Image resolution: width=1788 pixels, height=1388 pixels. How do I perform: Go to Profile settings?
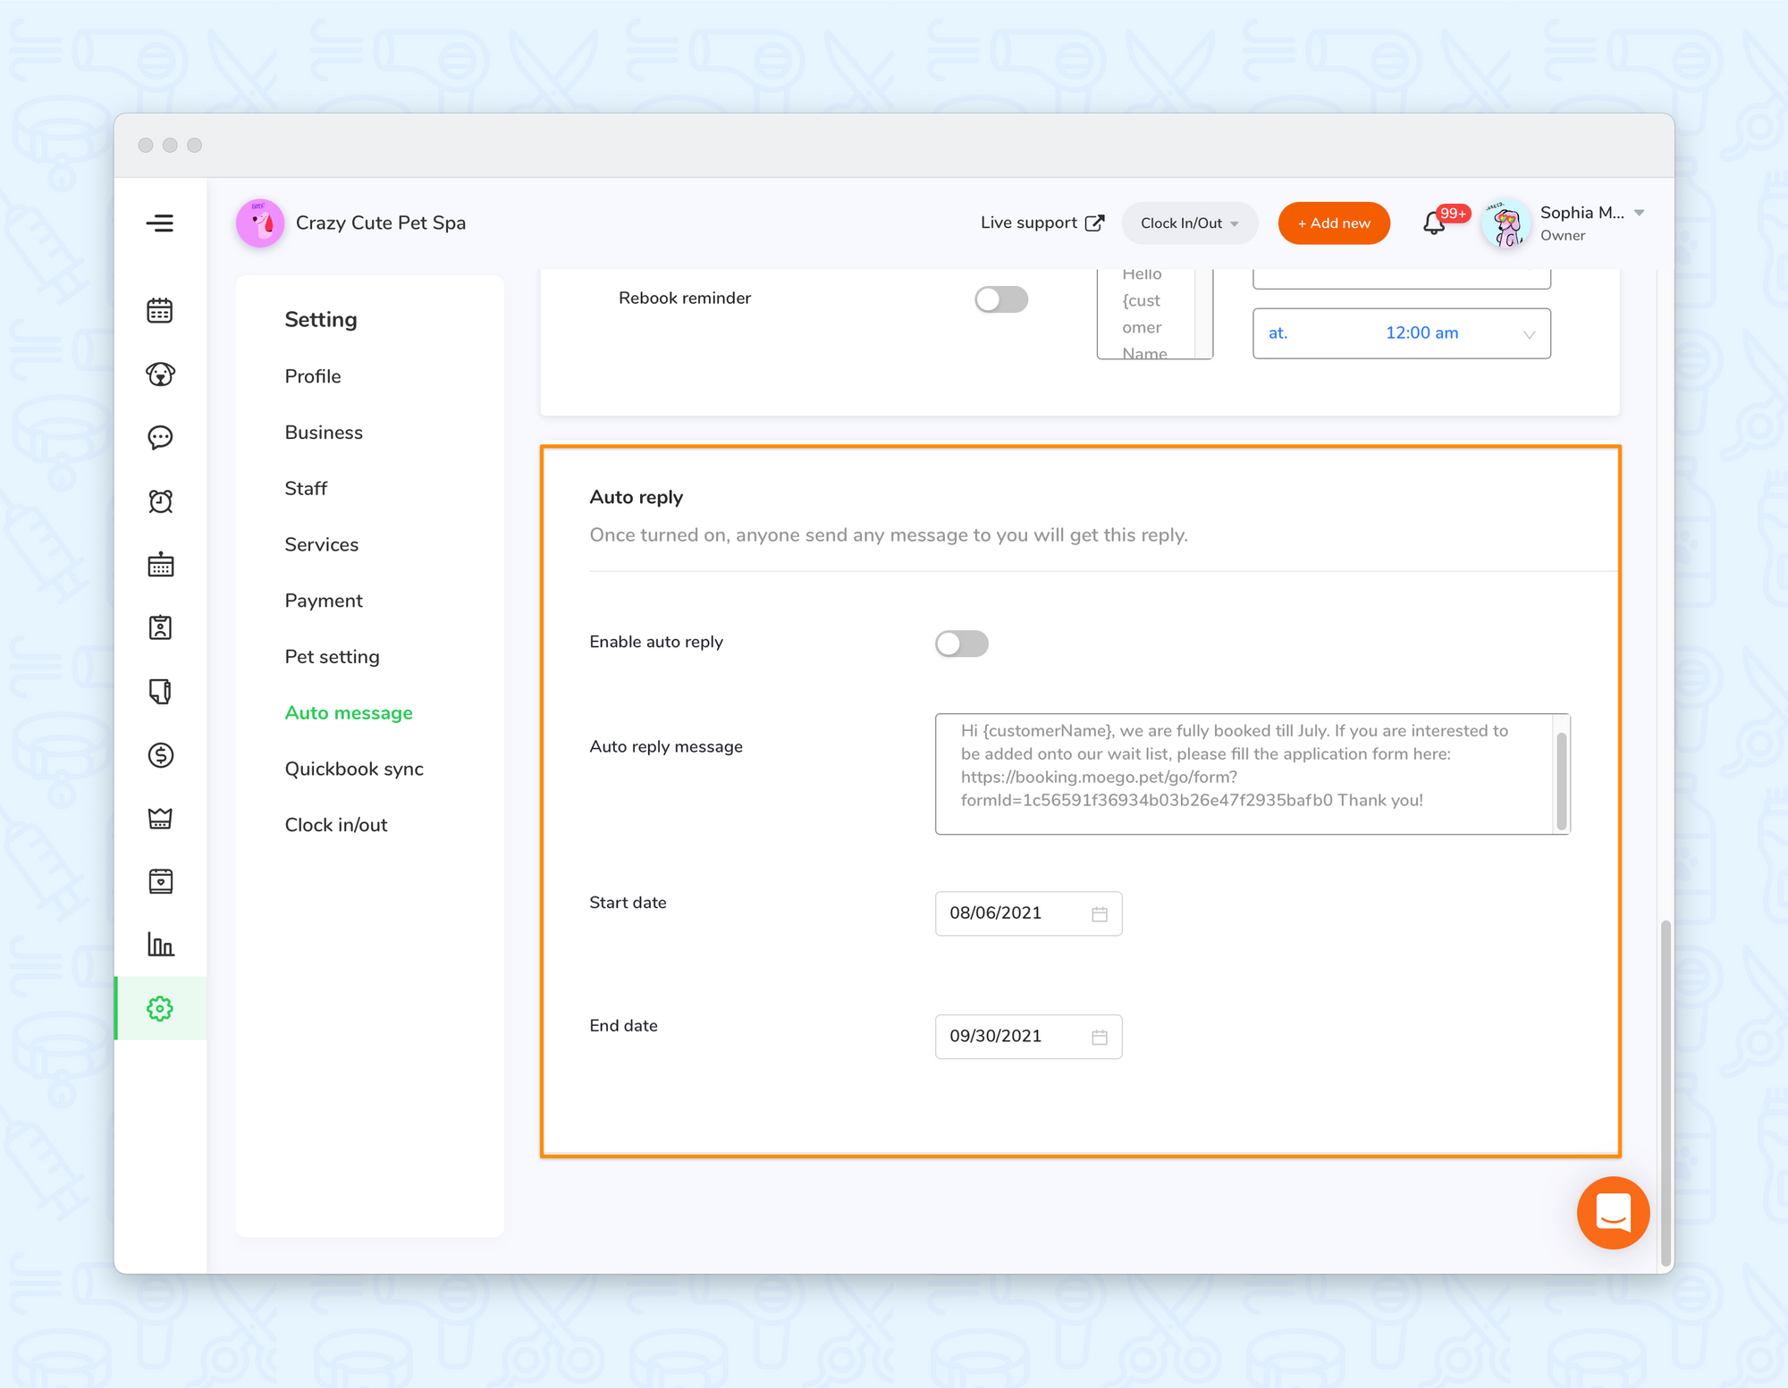(x=313, y=376)
